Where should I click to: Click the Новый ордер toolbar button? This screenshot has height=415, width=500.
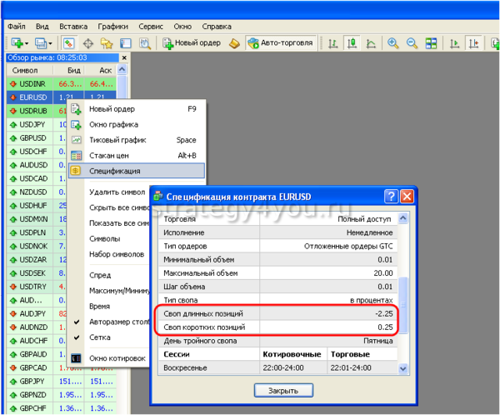191,42
